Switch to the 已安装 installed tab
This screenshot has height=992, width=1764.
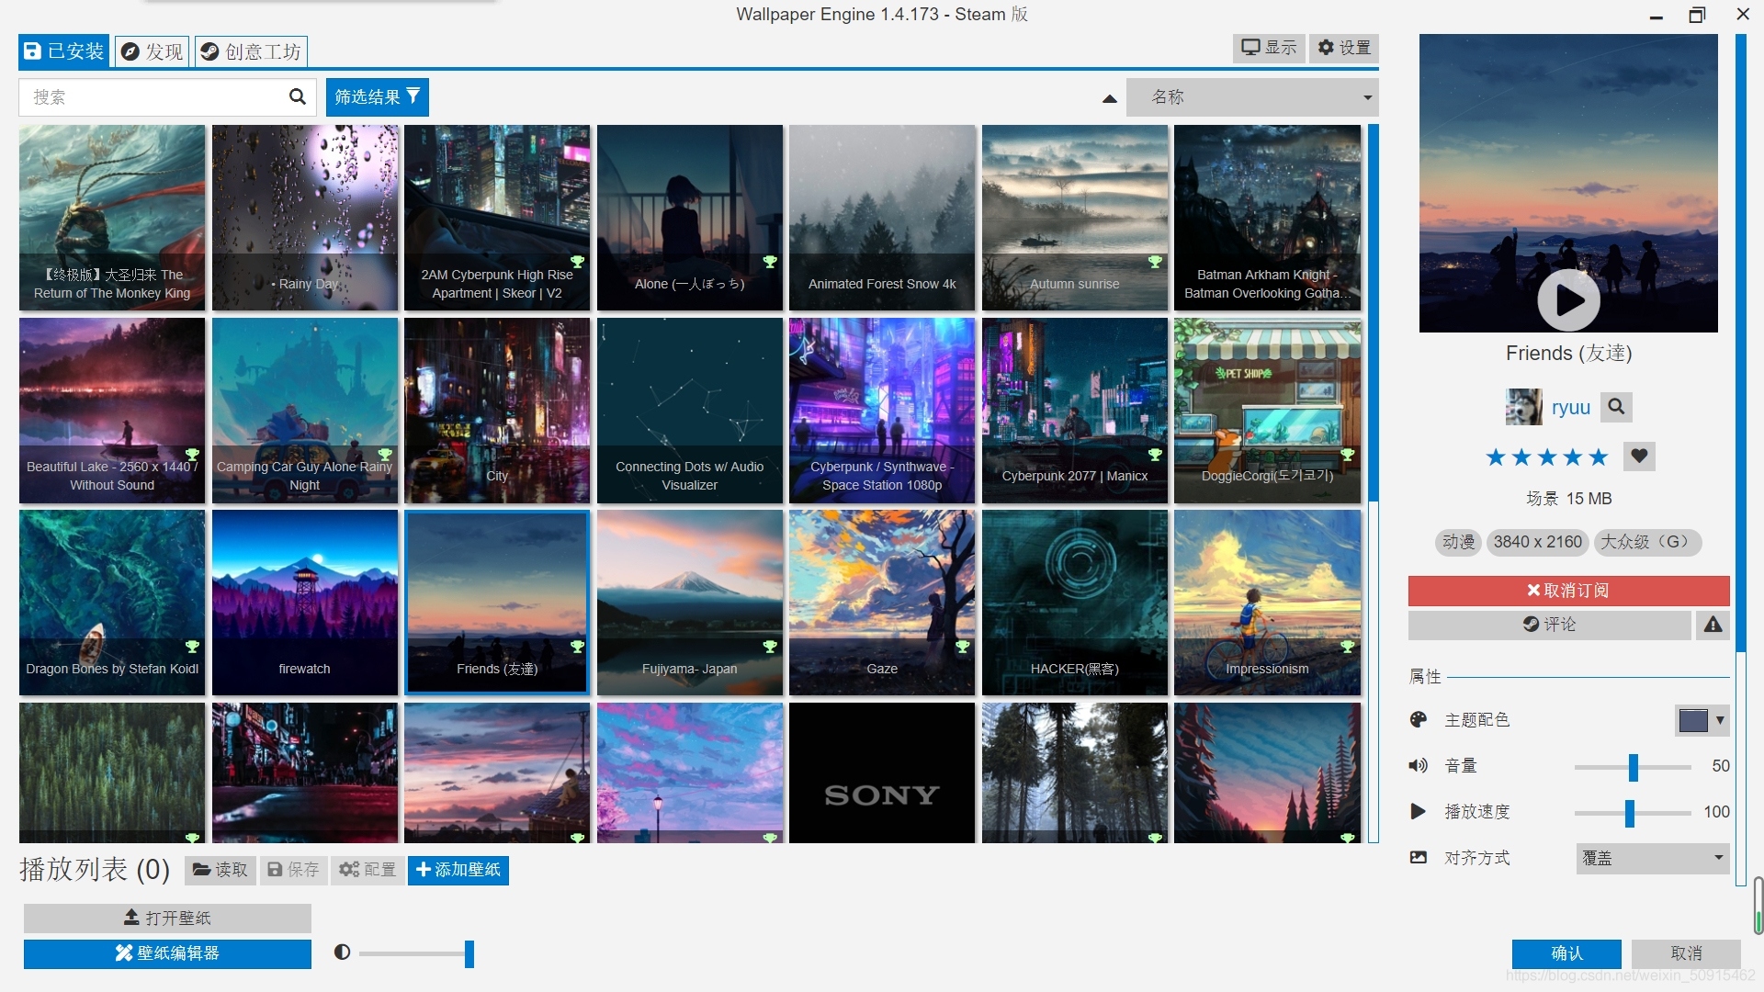(x=64, y=51)
